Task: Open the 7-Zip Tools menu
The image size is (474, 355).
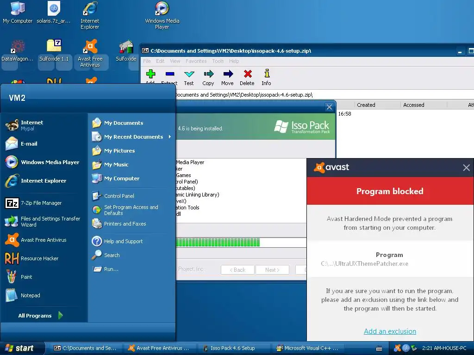Action: [x=218, y=61]
